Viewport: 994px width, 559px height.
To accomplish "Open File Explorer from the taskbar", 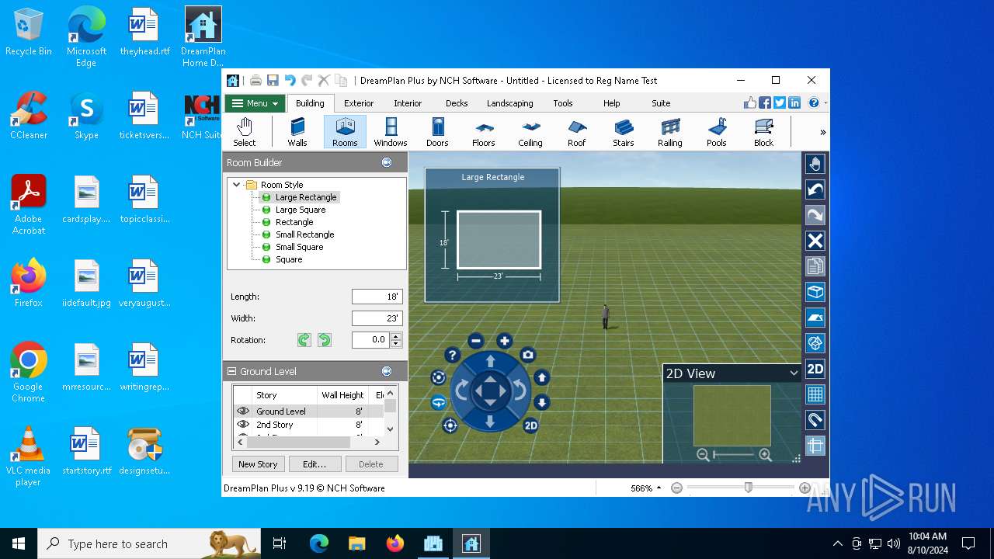I will click(356, 544).
